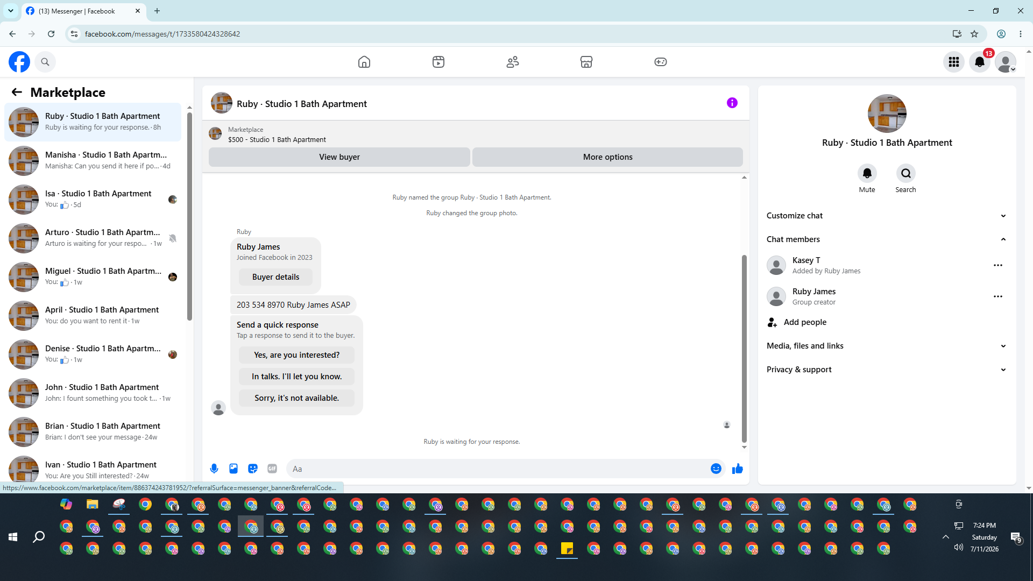Viewport: 1033px width, 581px height.
Task: Go to the Home feed icon
Action: pyautogui.click(x=364, y=62)
